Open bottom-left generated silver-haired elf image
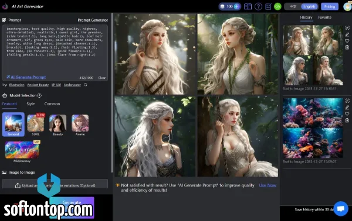This screenshot has width=352, height=221. 155,137
